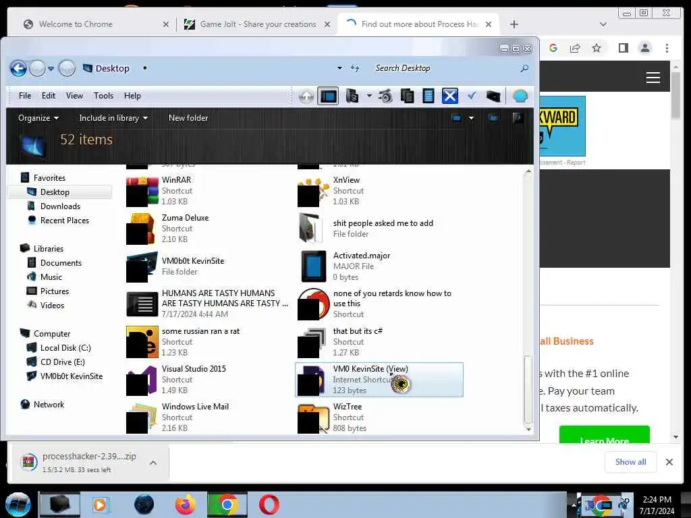The width and height of the screenshot is (691, 518).
Task: Open the view options dropdown arrow
Action: pyautogui.click(x=471, y=118)
